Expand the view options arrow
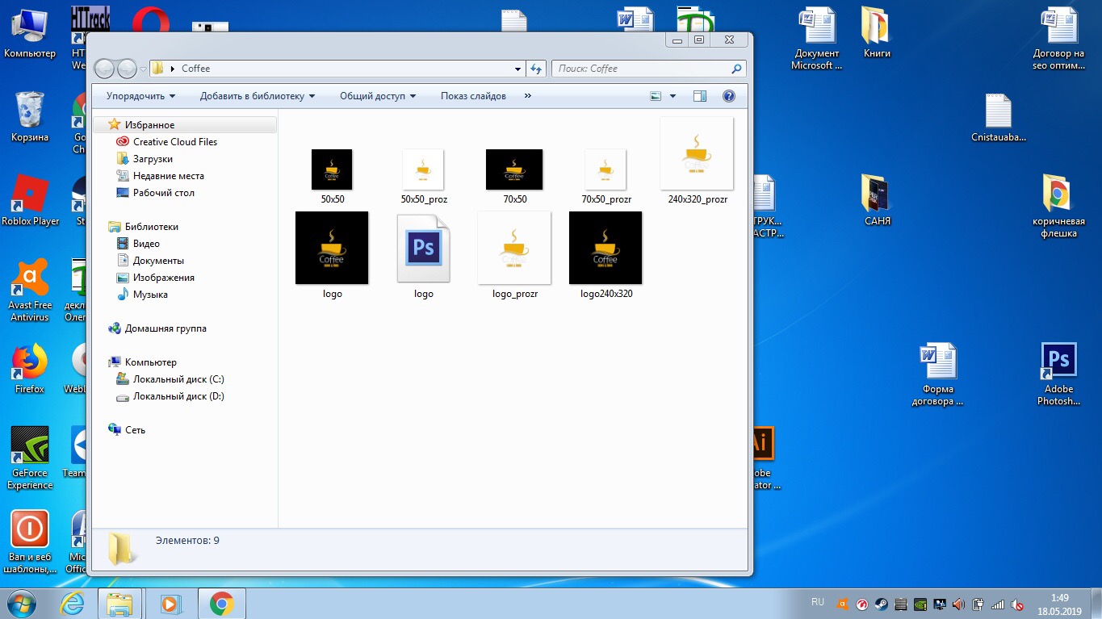 click(x=673, y=96)
